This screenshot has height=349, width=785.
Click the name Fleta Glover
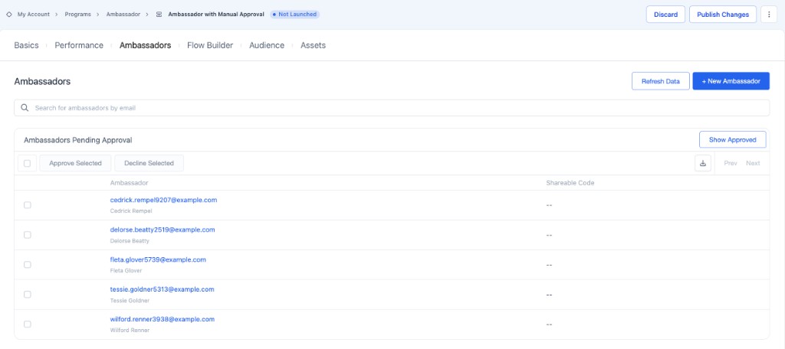click(x=126, y=270)
